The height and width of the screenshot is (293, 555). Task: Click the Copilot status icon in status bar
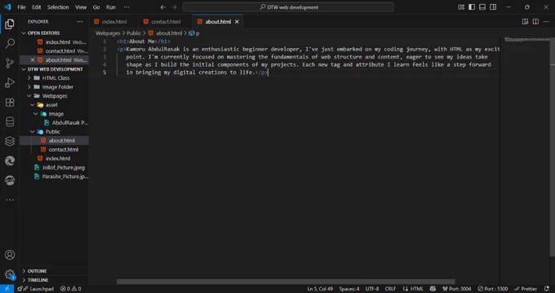pos(433,289)
